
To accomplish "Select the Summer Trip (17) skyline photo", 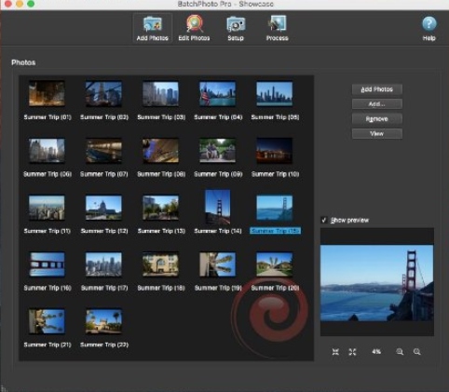I will (103, 264).
